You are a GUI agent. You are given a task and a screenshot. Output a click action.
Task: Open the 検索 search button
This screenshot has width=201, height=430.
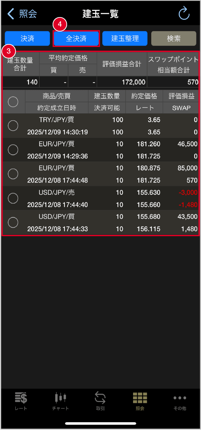[174, 38]
